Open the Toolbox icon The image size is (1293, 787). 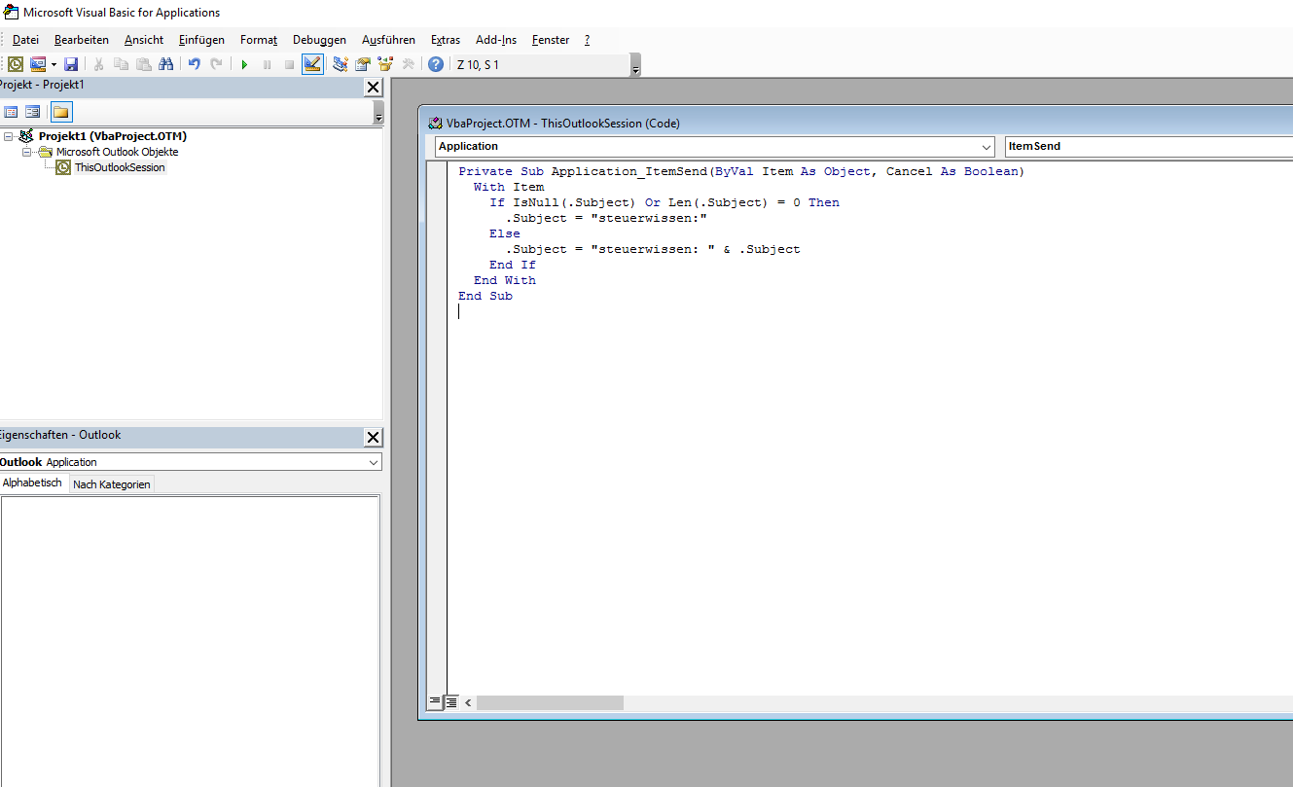(x=408, y=64)
